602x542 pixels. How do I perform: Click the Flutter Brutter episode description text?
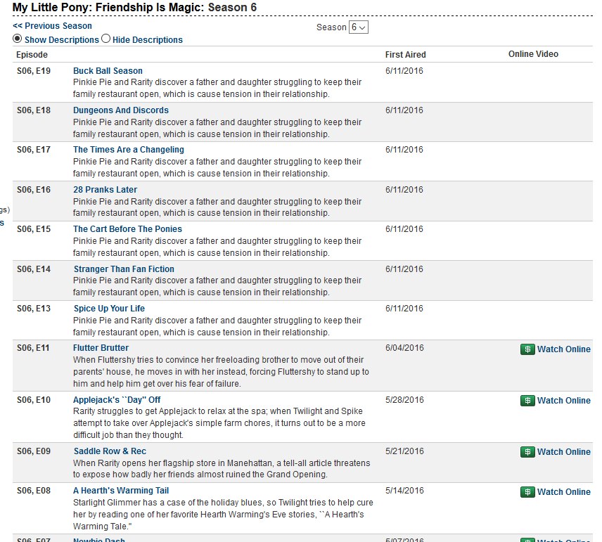click(x=221, y=372)
